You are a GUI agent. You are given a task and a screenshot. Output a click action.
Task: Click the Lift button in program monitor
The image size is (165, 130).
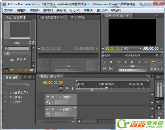(x=153, y=69)
